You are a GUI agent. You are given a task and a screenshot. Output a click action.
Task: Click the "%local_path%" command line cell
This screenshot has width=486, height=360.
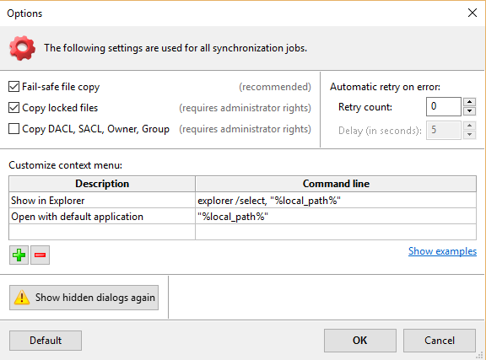336,216
